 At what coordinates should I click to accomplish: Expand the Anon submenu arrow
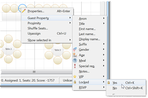click(104, 18)
